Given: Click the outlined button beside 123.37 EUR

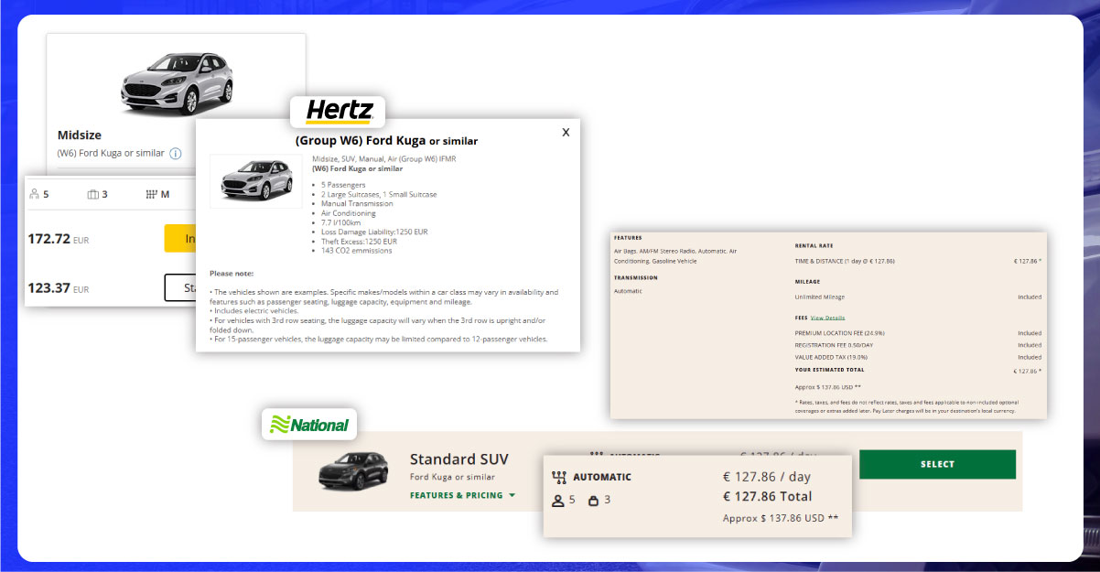Looking at the screenshot, I should pyautogui.click(x=180, y=287).
